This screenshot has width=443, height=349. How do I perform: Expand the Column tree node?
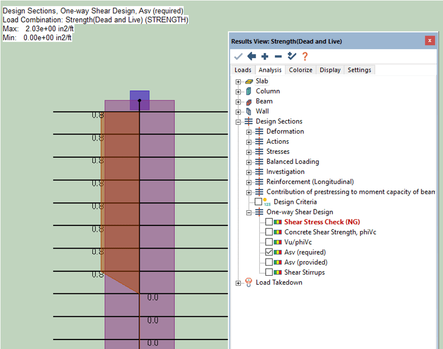[238, 91]
